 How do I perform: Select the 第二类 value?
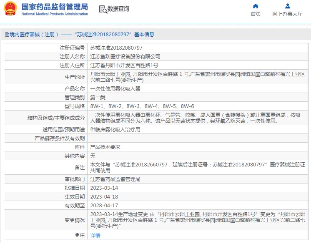(98, 98)
